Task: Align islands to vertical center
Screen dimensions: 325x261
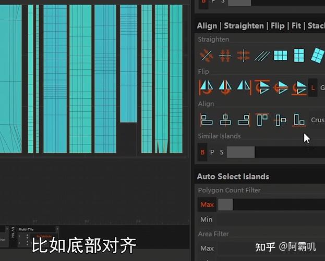Action: (x=281, y=120)
